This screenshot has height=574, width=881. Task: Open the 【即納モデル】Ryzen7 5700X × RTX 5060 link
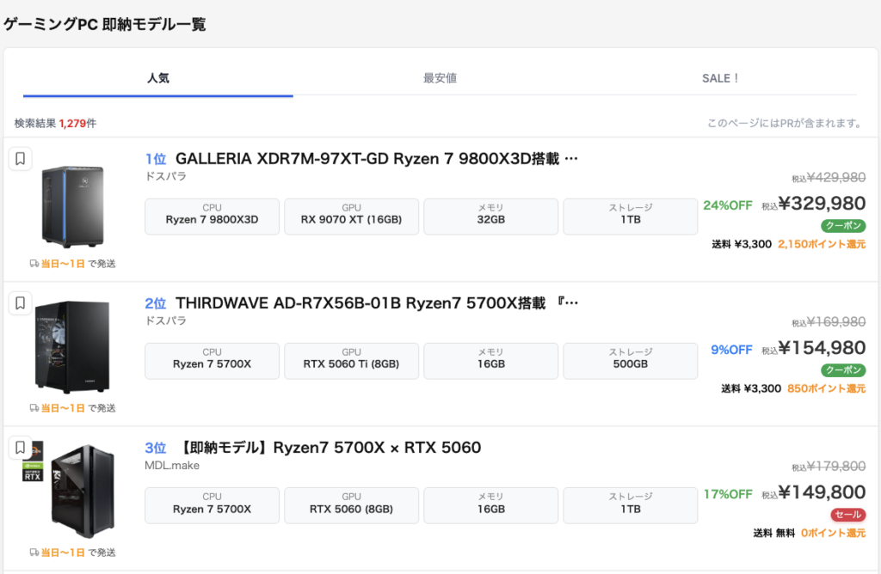[330, 448]
